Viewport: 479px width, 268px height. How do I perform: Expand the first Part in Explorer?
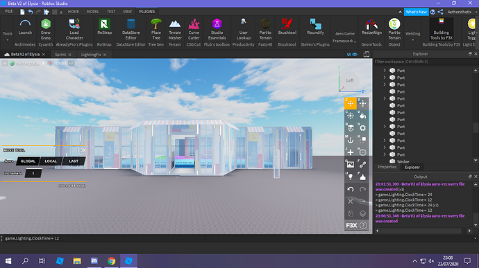(385, 71)
